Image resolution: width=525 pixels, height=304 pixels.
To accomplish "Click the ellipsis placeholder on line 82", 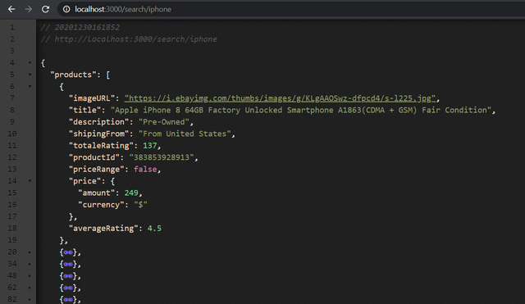I will point(68,299).
